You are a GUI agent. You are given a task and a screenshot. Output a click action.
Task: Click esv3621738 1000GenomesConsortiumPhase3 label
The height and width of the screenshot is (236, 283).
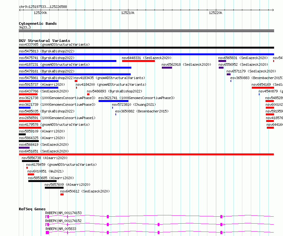pyautogui.click(x=57, y=98)
